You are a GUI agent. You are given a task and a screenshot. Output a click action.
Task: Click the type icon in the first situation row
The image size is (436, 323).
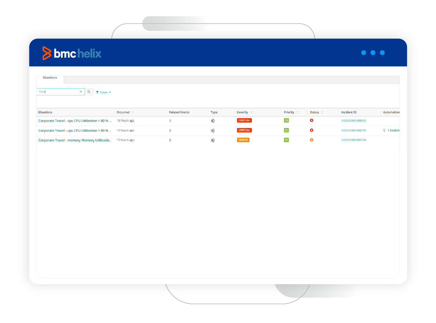[x=213, y=121]
